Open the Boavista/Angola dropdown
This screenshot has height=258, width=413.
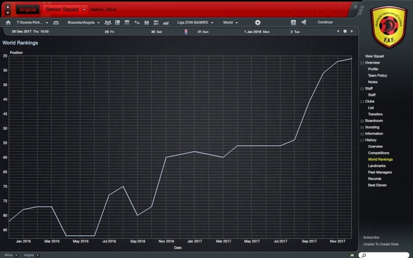pyautogui.click(x=84, y=23)
